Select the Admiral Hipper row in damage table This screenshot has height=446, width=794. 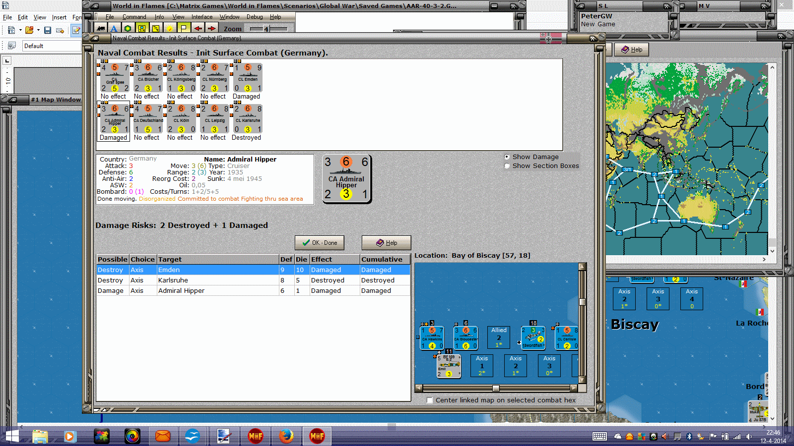pyautogui.click(x=253, y=291)
